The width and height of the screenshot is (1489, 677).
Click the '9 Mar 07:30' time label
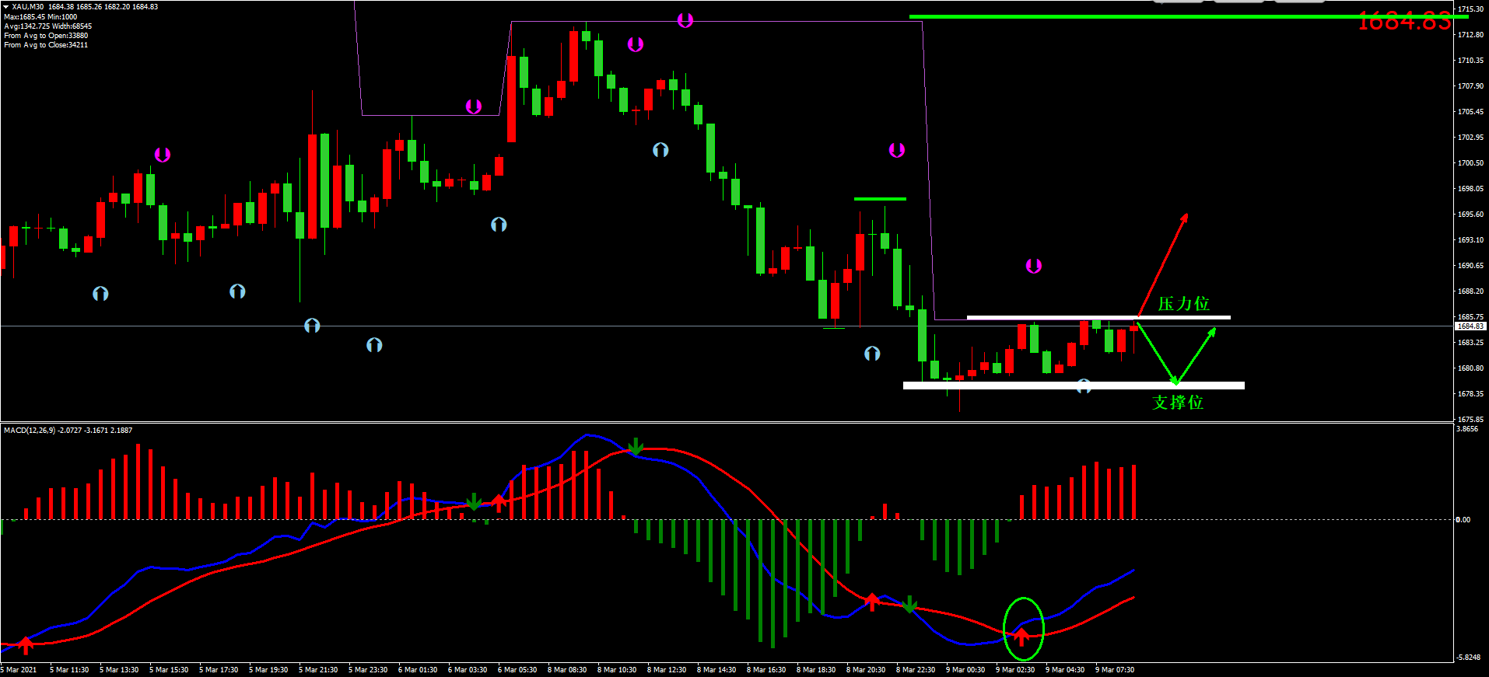[1115, 670]
